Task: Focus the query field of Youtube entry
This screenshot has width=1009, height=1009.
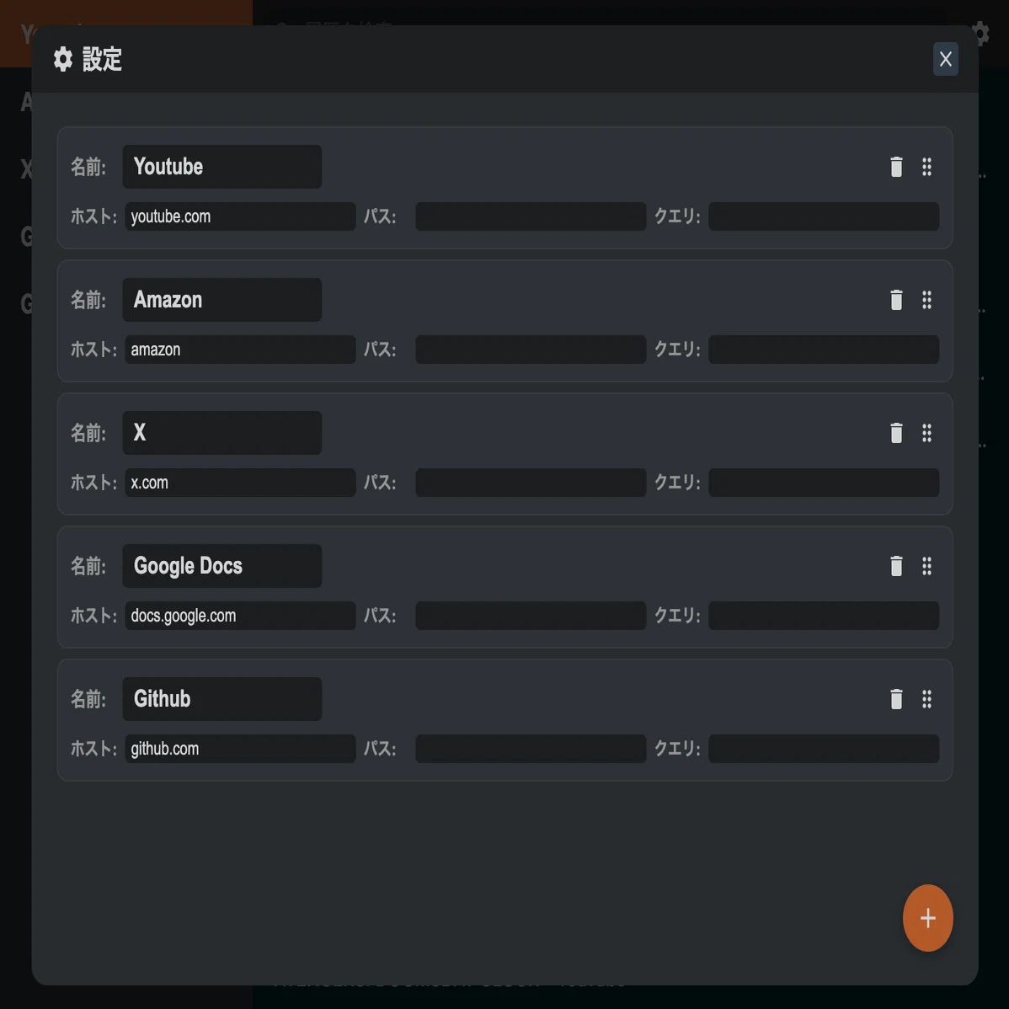Action: (824, 216)
